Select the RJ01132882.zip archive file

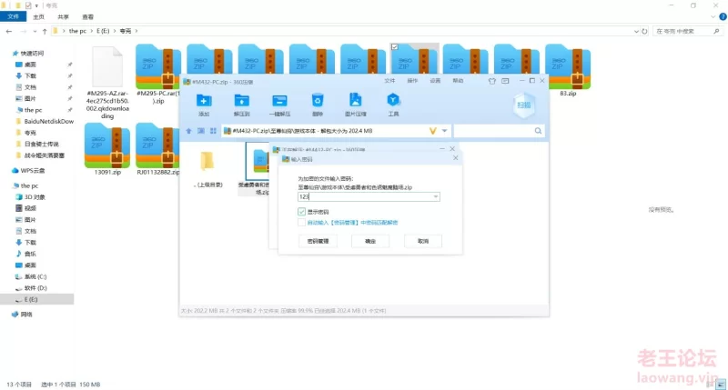(x=157, y=149)
